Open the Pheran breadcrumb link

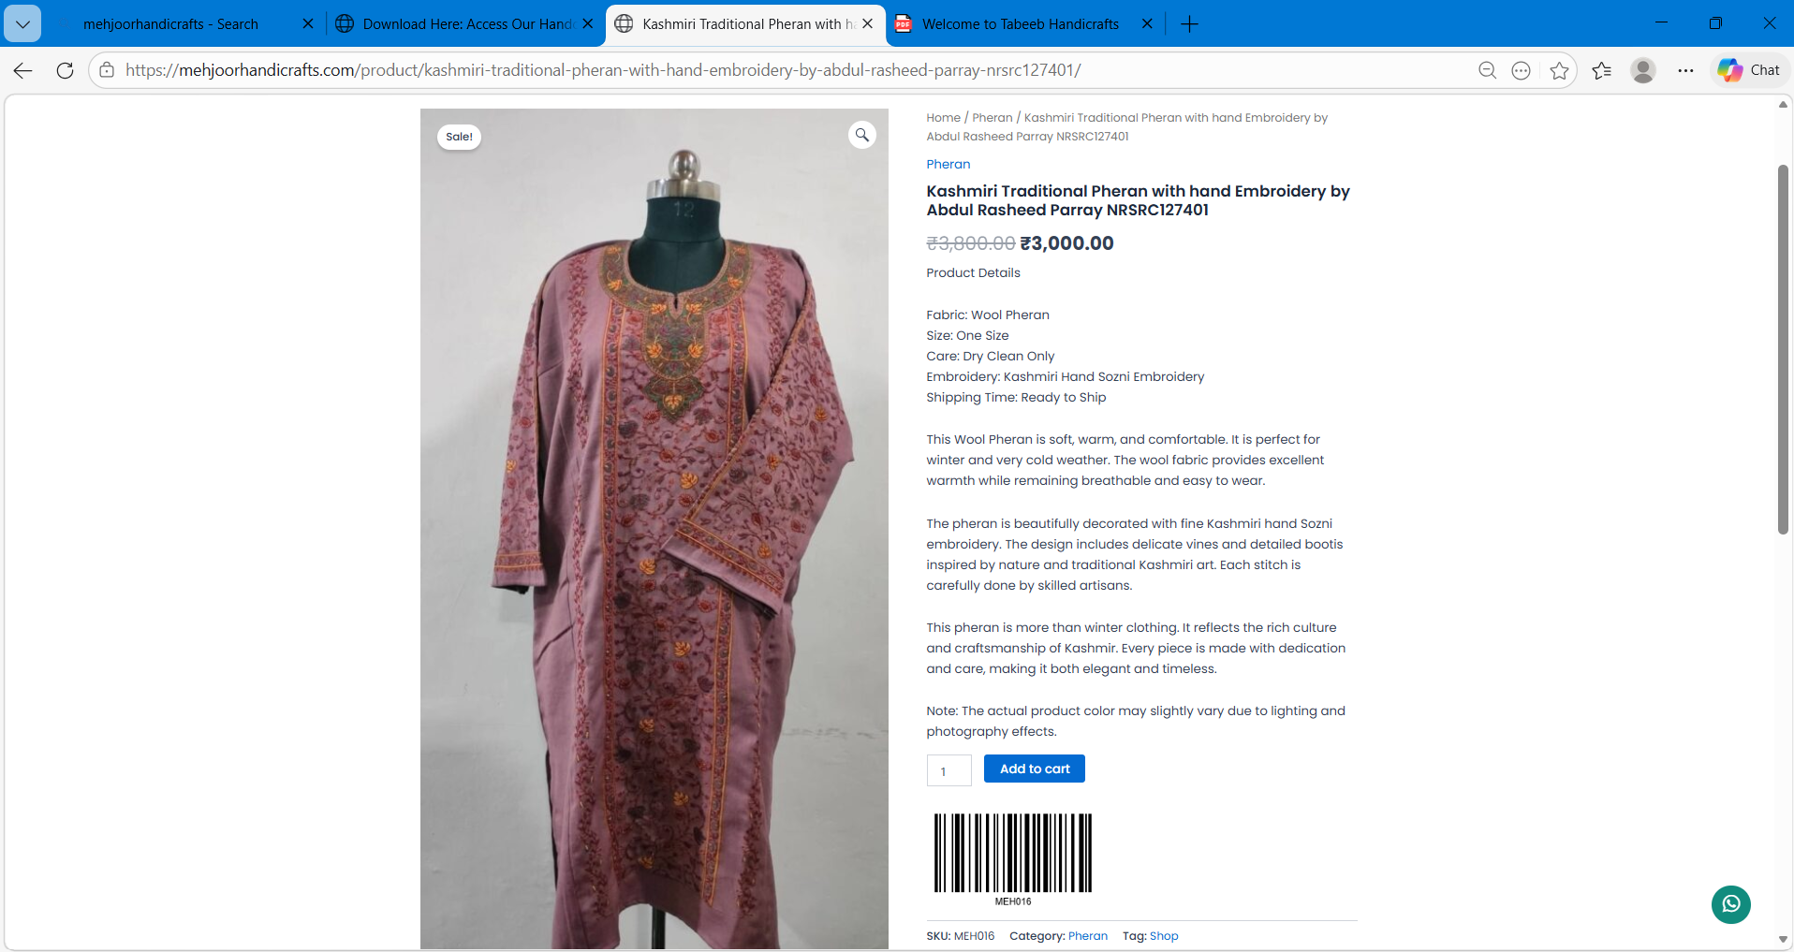[992, 118]
